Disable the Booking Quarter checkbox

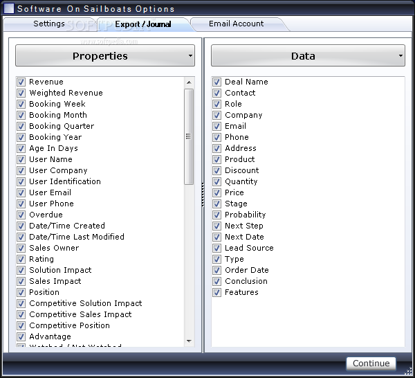pyautogui.click(x=21, y=126)
